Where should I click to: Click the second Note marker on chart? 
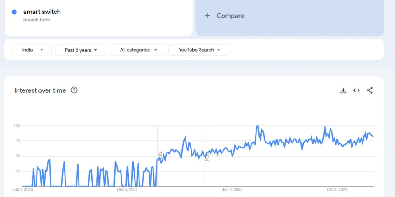(x=207, y=156)
